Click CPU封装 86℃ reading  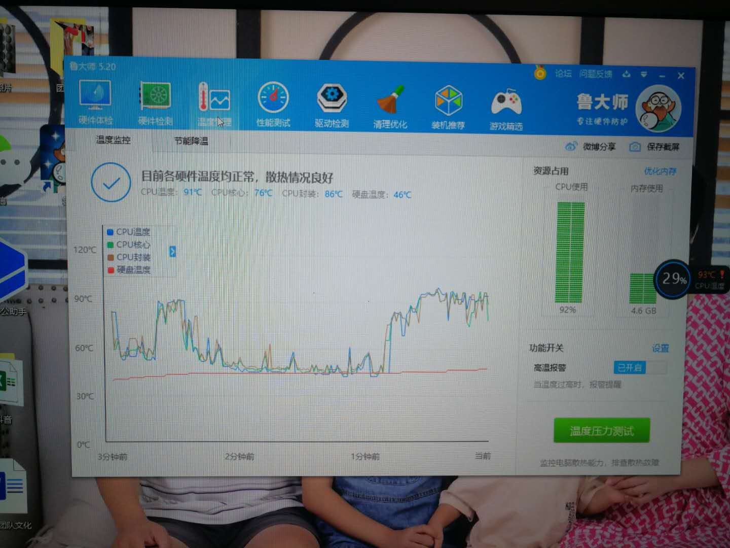coord(312,194)
